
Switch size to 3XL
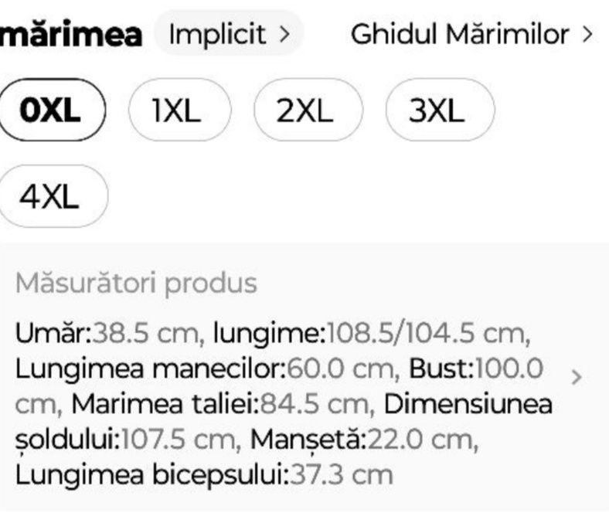[x=437, y=113]
